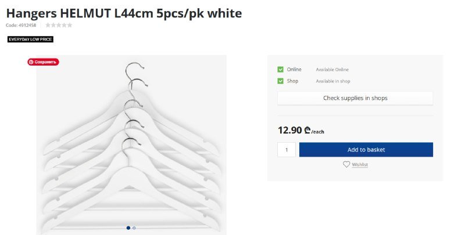Click the Hangers HELMUT product title

tap(124, 13)
